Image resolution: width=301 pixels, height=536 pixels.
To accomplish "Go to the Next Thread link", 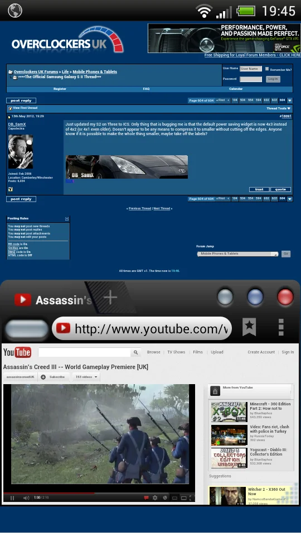I will point(162,208).
